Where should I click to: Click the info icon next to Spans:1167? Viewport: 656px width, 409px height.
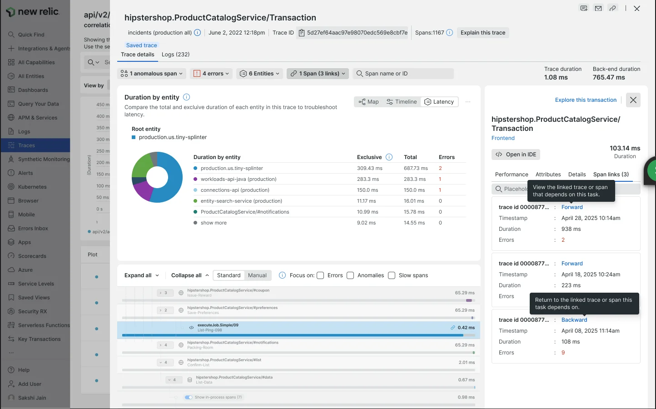449,33
